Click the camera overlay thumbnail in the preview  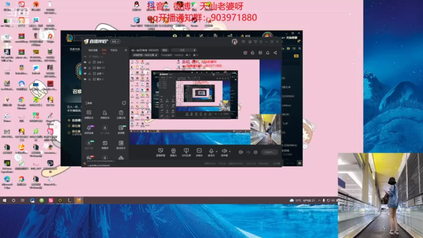pyautogui.click(x=265, y=129)
